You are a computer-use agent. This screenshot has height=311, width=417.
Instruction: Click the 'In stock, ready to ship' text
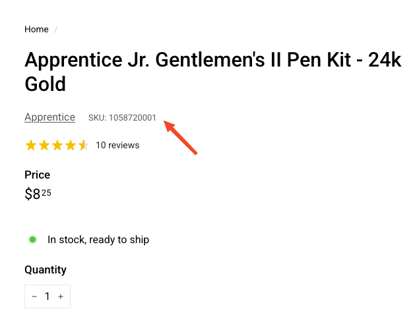click(98, 240)
